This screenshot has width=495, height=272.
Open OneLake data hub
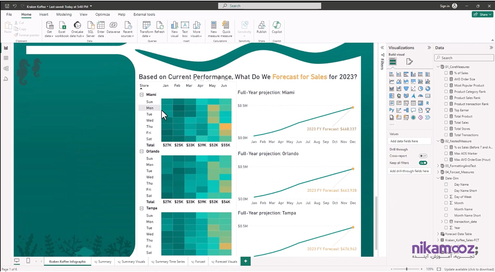(x=77, y=29)
